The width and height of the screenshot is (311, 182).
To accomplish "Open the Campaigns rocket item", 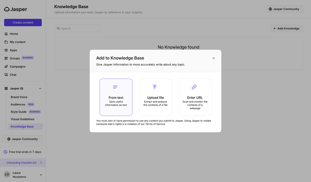I will [17, 67].
